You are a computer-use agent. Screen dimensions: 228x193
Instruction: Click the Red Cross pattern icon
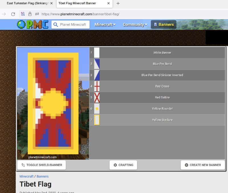coord(97,86)
